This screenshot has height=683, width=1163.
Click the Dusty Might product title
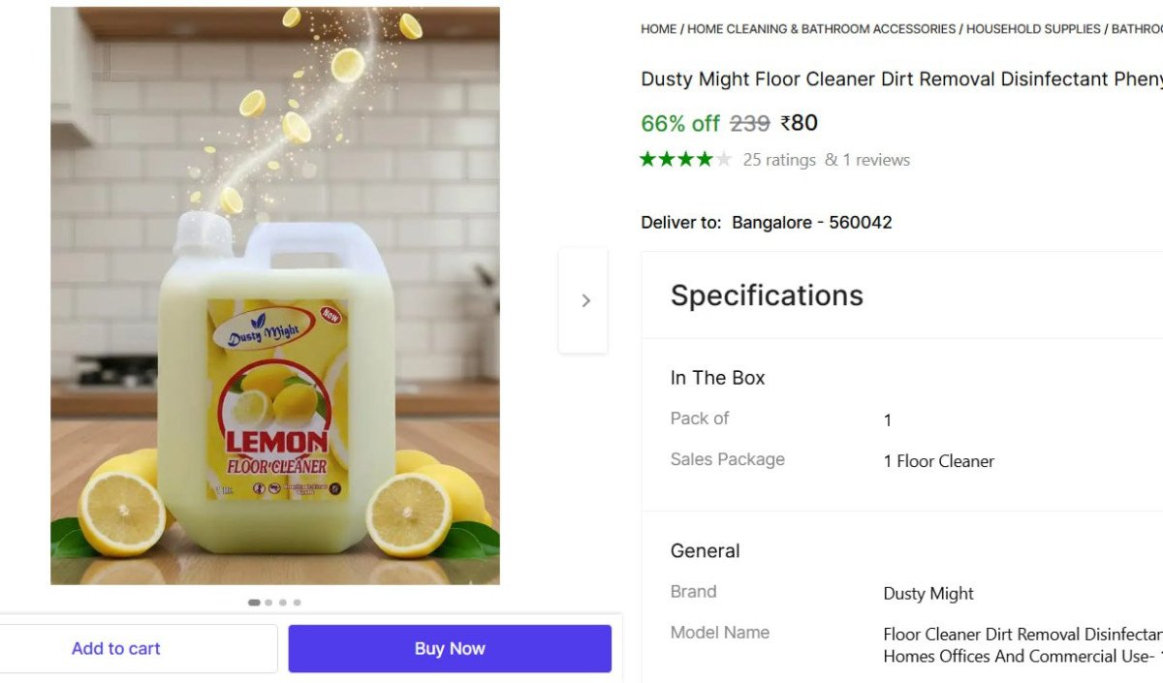coord(901,78)
